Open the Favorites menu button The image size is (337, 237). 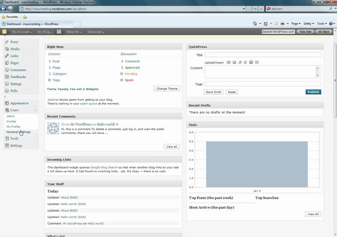(10, 17)
